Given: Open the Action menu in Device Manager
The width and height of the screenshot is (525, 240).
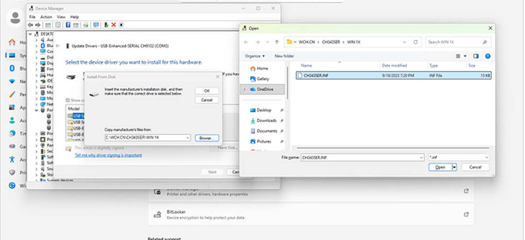Looking at the screenshot, I should coord(46,17).
